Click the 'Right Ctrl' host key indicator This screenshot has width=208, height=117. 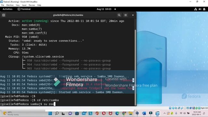(x=204, y=108)
